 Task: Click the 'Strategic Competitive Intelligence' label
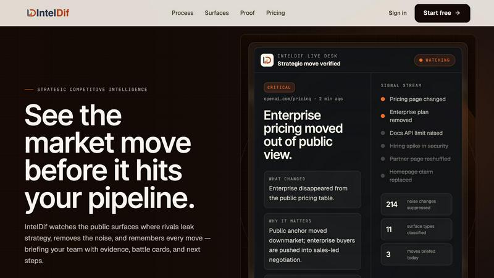click(92, 90)
